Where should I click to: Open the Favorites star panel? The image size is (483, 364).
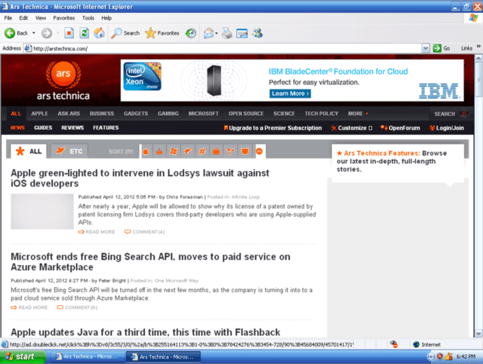click(162, 33)
